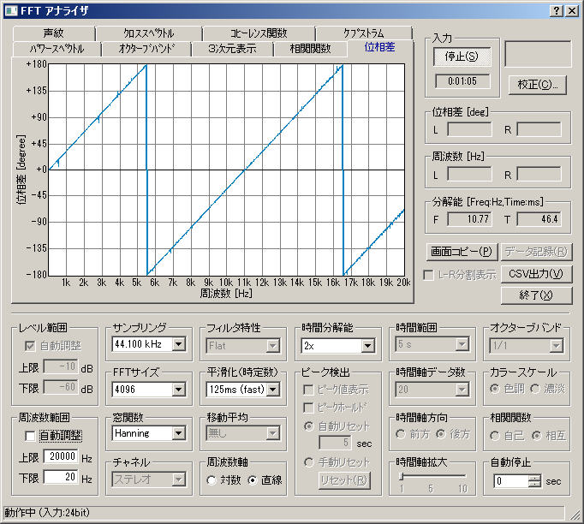This screenshot has height=524, width=584.
Task: Click the リセット(R) button
Action: [x=343, y=481]
